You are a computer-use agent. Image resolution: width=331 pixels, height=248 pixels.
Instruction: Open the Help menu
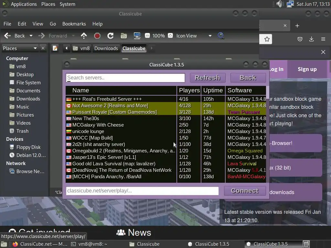click(98, 24)
